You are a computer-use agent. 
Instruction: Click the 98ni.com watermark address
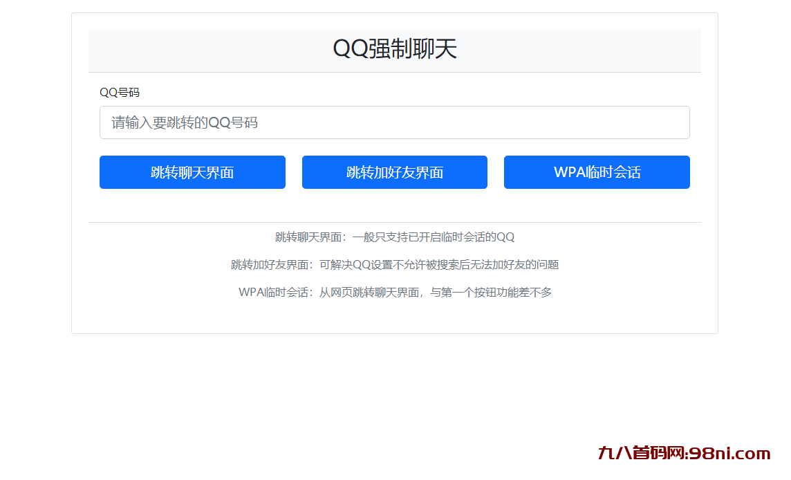pos(729,454)
